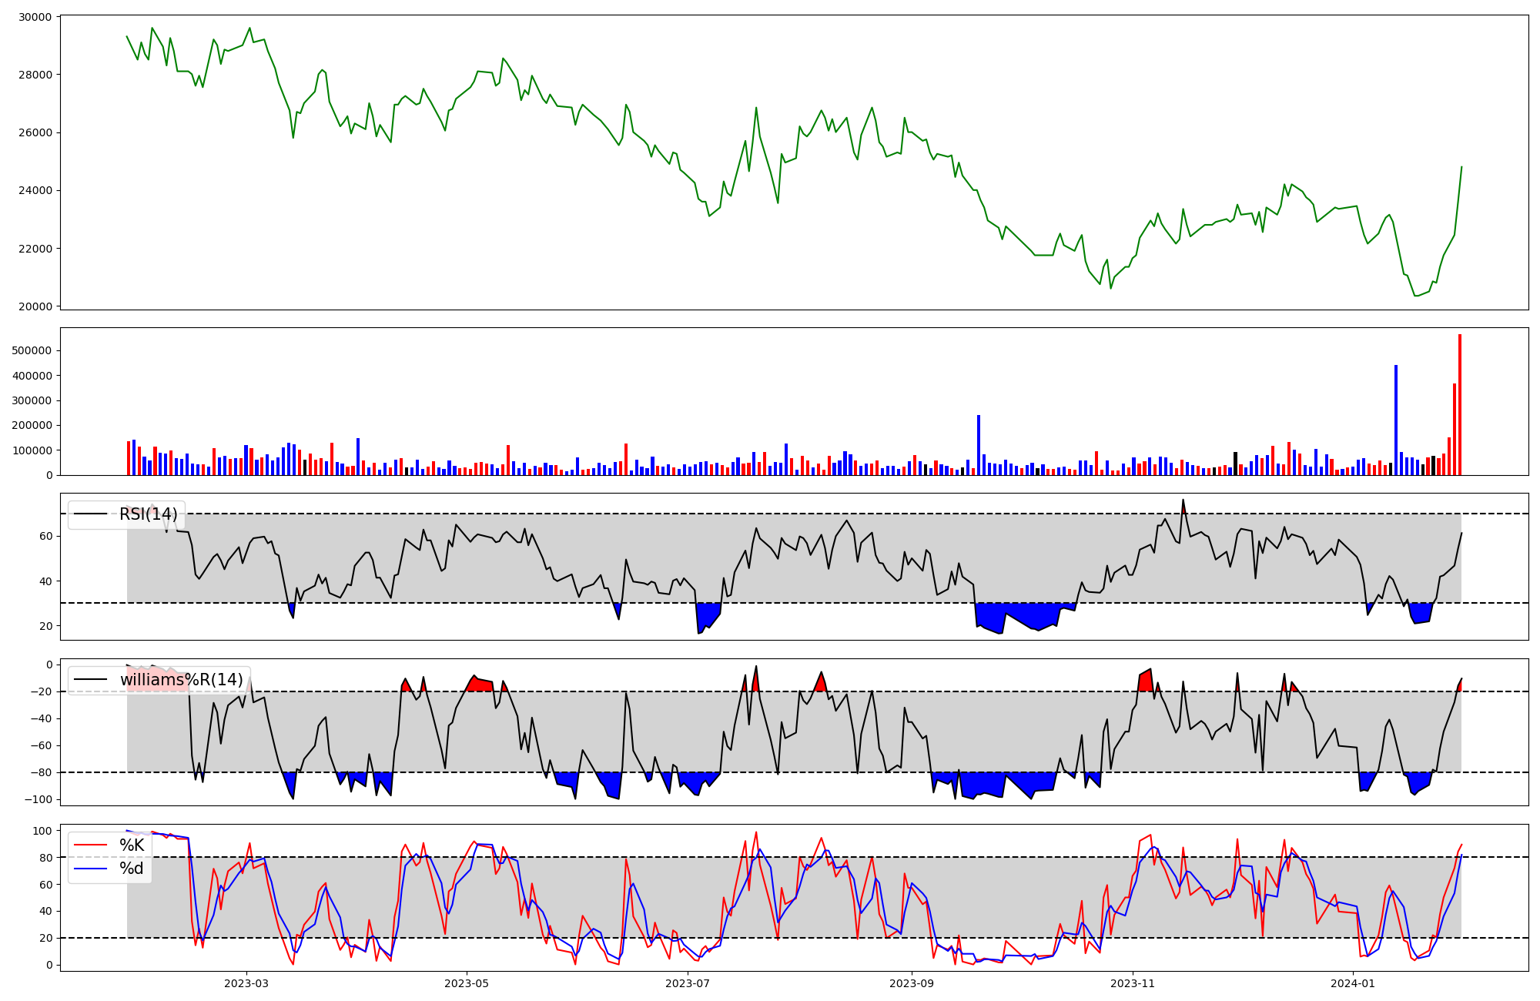Click the 30000 price axis label
This screenshot has width=1540, height=1001.
(x=34, y=17)
